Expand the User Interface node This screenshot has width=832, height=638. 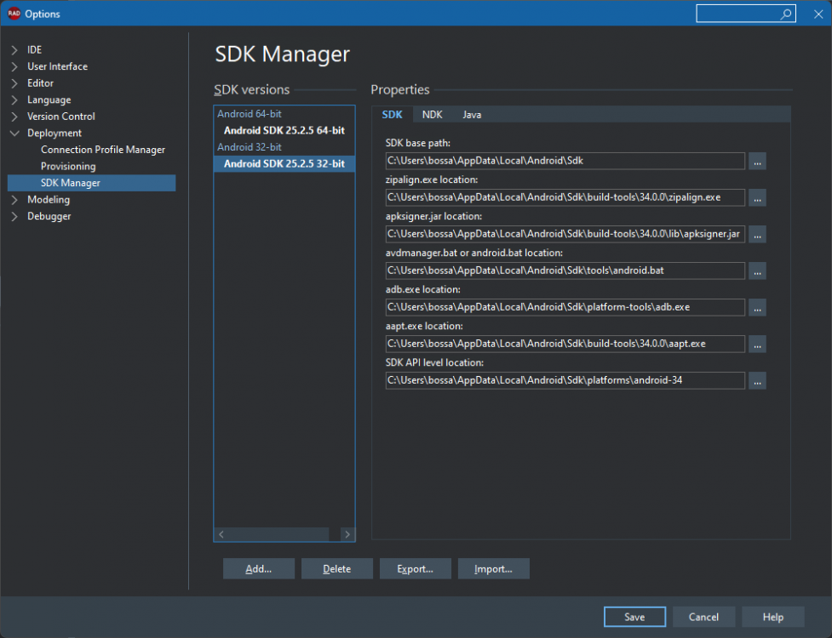click(x=14, y=66)
